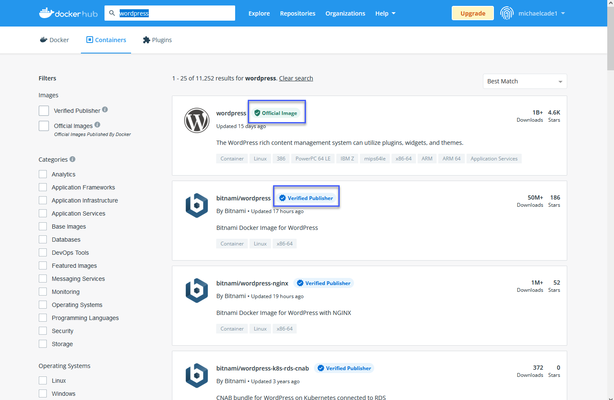Click the user avatar fingerprint icon
614x400 pixels.
coord(507,13)
